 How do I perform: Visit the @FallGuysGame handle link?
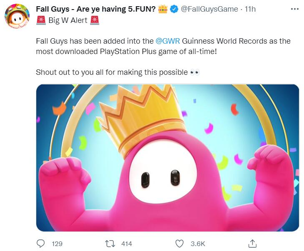click(209, 9)
